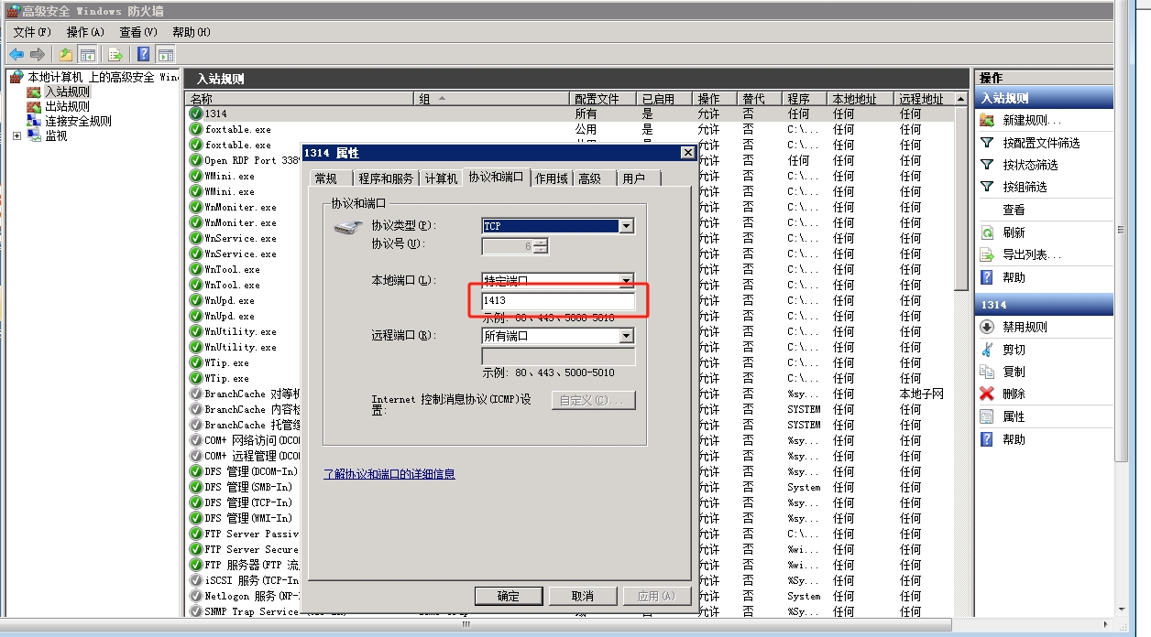The width and height of the screenshot is (1151, 637).
Task: Open the 本地端口 特定端口 dropdown
Action: click(x=627, y=281)
